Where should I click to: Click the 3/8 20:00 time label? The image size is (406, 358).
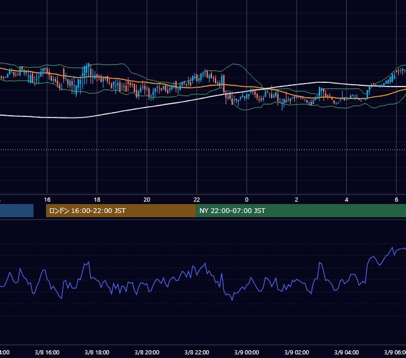pos(147,352)
